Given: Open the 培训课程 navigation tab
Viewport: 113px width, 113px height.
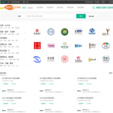Looking at the screenshot, I should (x=40, y=8).
